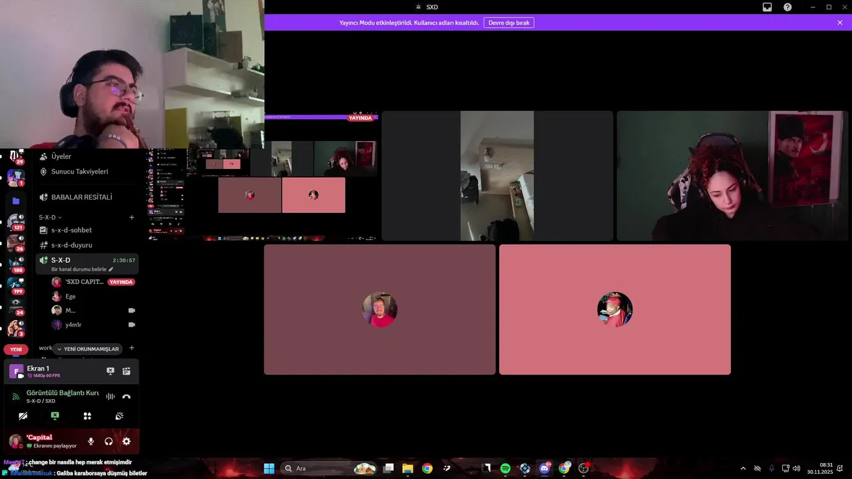Open the Discord inbox icon in title bar
This screenshot has height=479, width=852.
767,7
